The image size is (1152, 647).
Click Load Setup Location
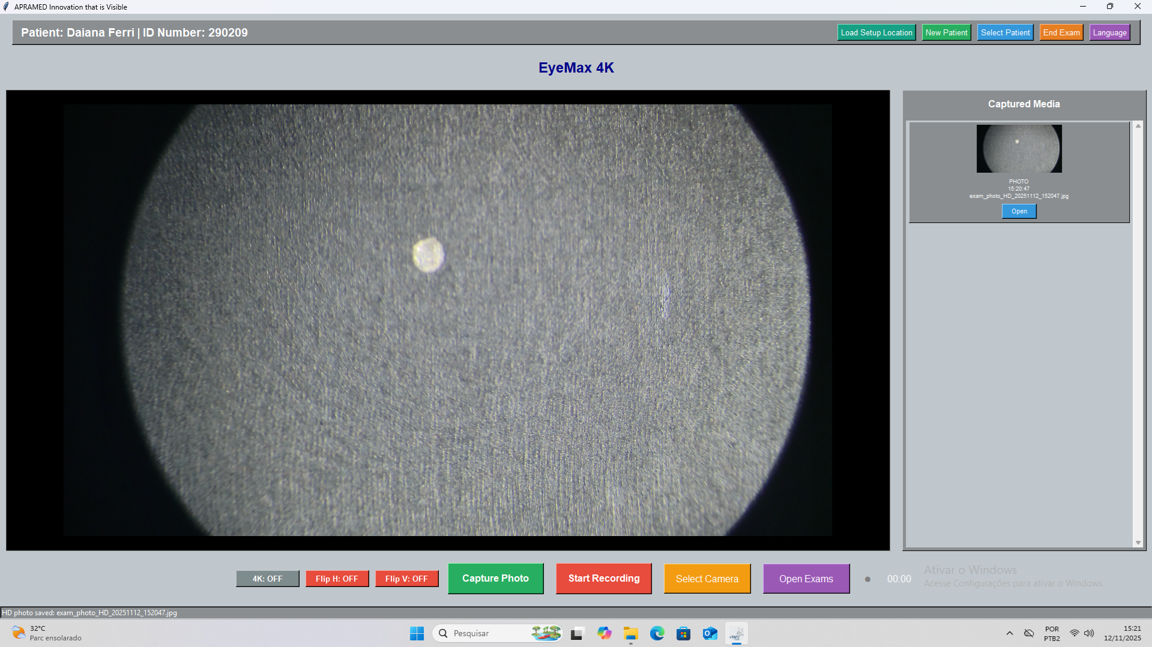click(876, 32)
